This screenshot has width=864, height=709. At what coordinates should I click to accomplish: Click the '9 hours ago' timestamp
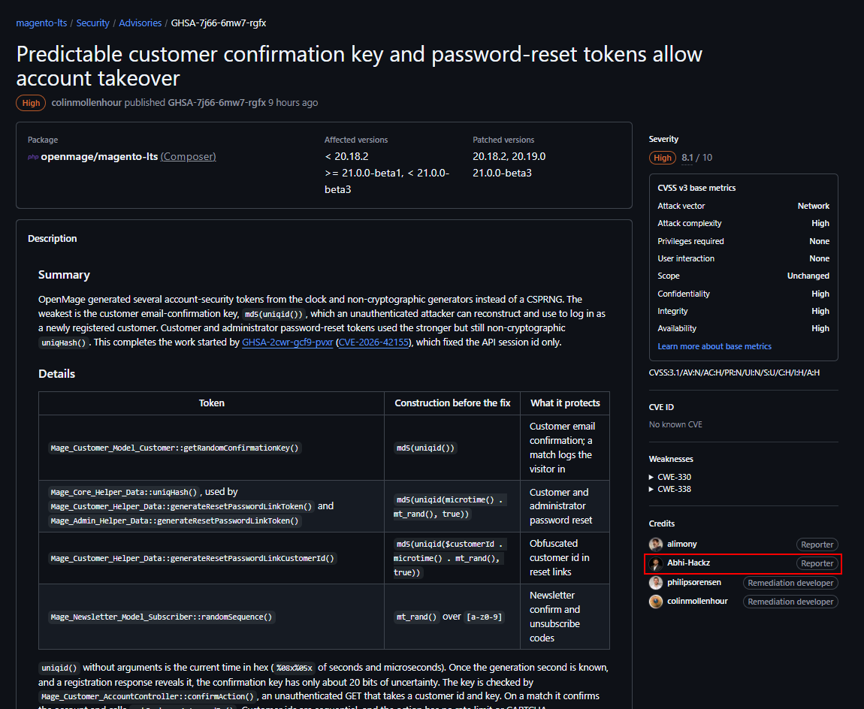(x=293, y=102)
